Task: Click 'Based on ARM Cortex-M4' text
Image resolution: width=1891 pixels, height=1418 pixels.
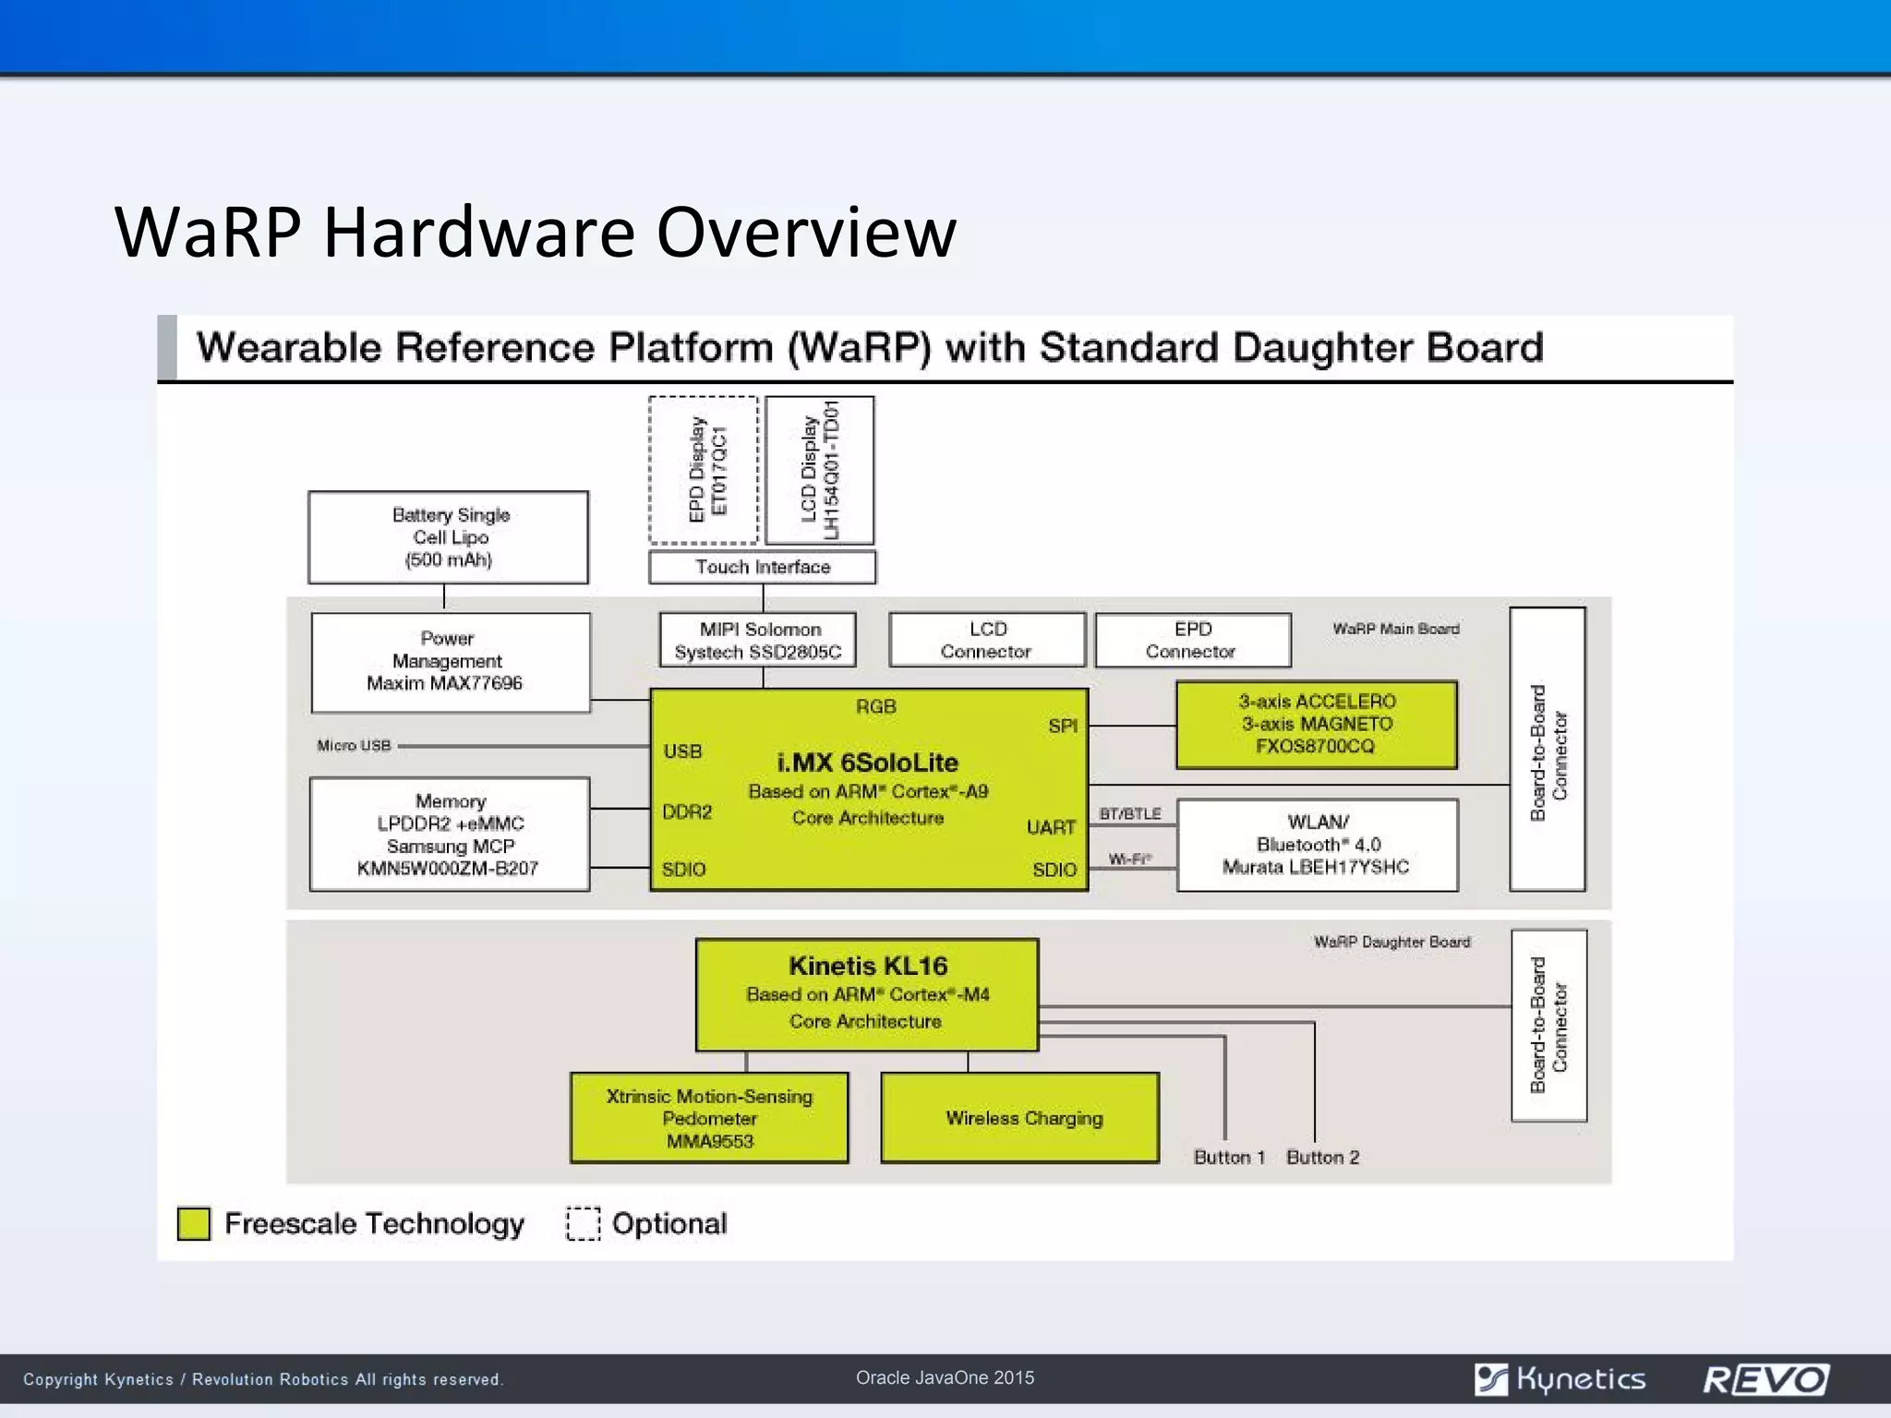Action: [x=868, y=994]
